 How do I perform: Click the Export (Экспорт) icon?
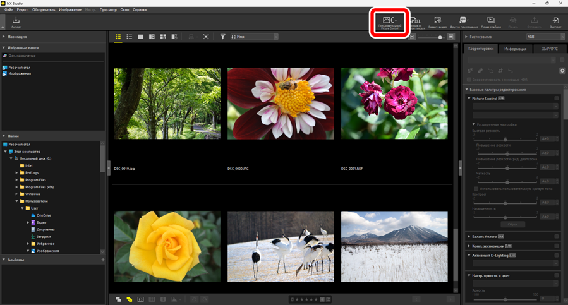(555, 23)
